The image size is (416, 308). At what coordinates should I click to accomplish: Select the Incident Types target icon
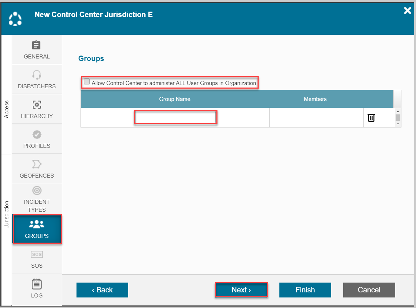[x=36, y=190]
